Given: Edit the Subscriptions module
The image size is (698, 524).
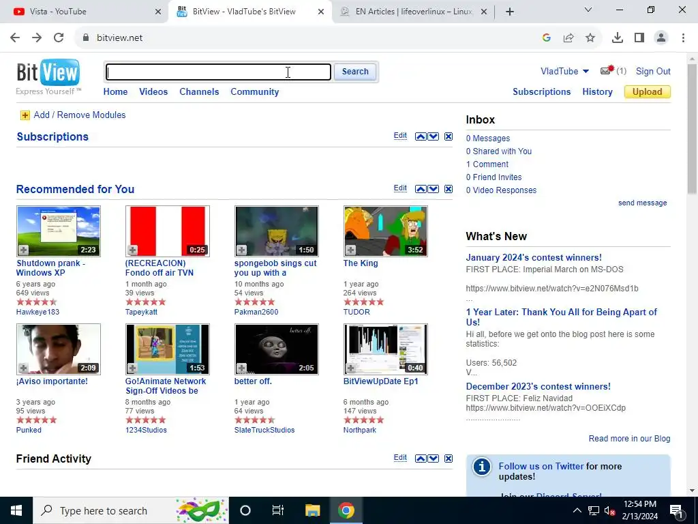Looking at the screenshot, I should [400, 136].
